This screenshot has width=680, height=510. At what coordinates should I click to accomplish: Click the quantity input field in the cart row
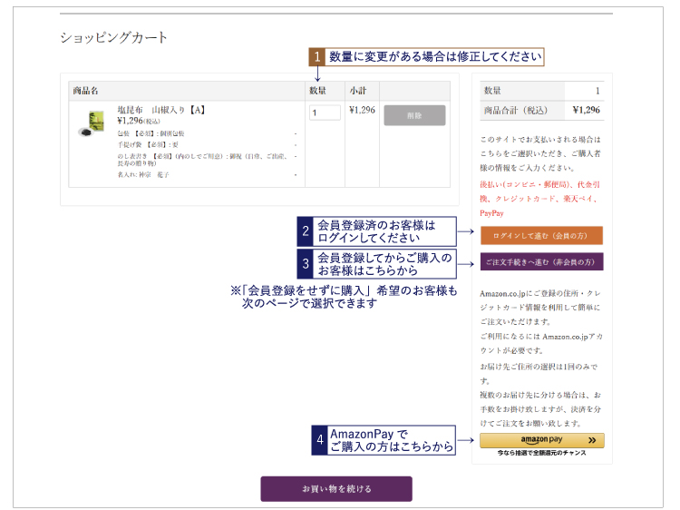point(325,113)
